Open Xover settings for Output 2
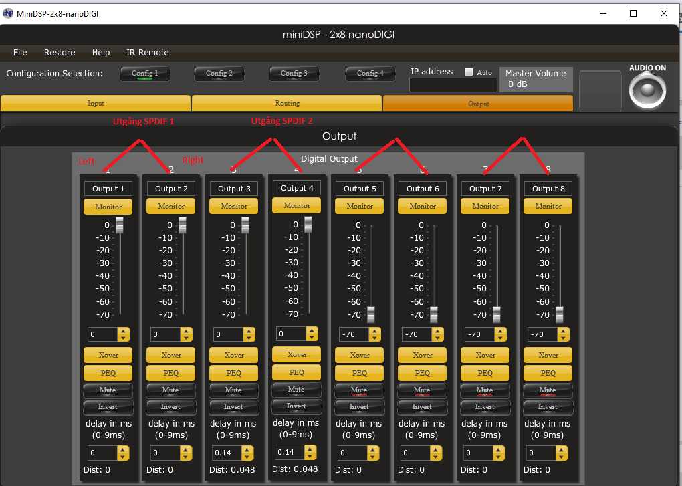Image resolution: width=682 pixels, height=486 pixels. coord(171,355)
